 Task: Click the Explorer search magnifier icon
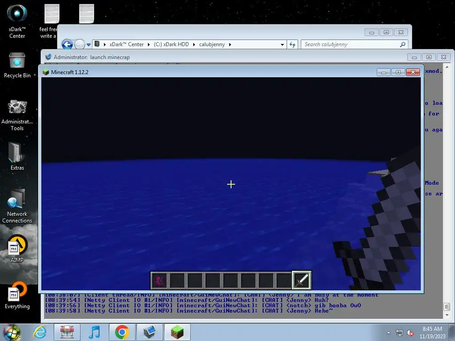pos(403,44)
